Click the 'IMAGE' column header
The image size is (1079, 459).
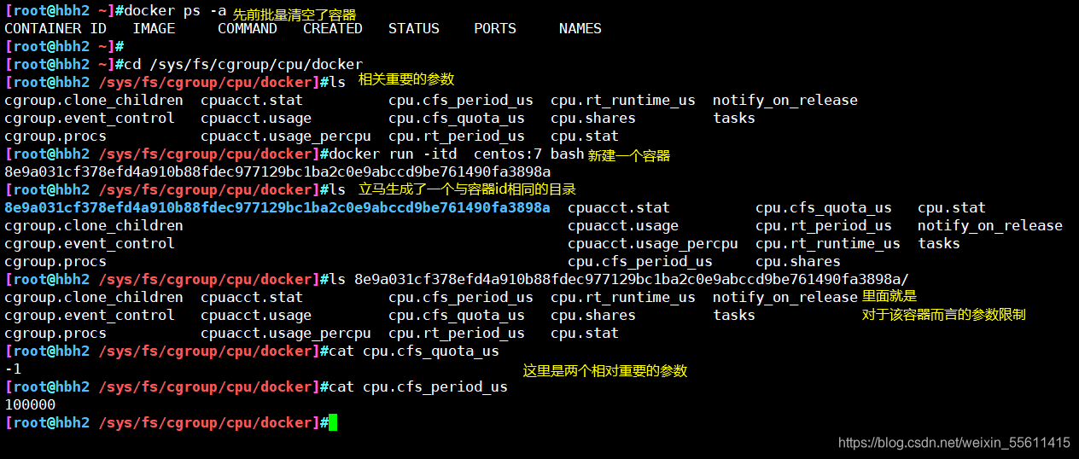point(154,28)
